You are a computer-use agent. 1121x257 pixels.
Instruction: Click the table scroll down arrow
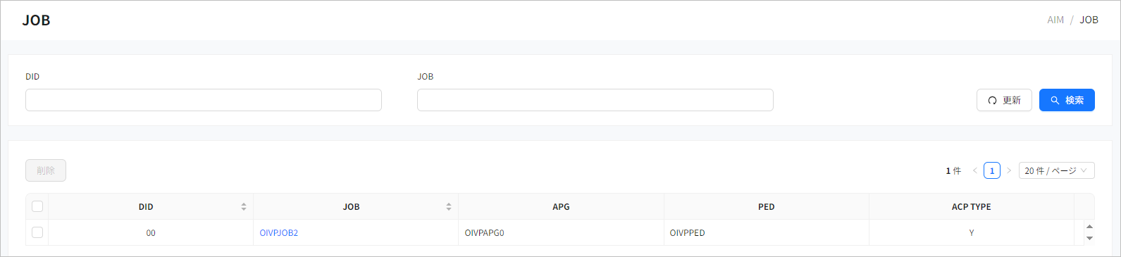click(1089, 239)
